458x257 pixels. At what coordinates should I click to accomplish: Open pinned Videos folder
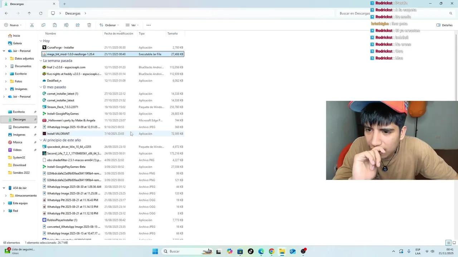coord(17,150)
